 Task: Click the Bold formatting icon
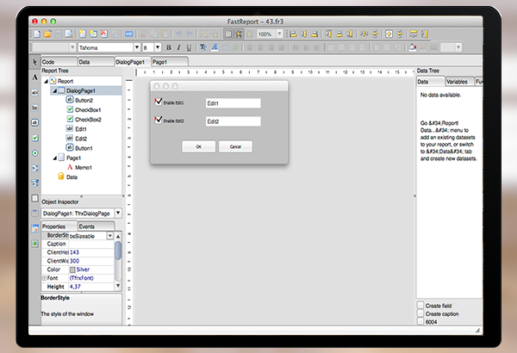click(169, 47)
